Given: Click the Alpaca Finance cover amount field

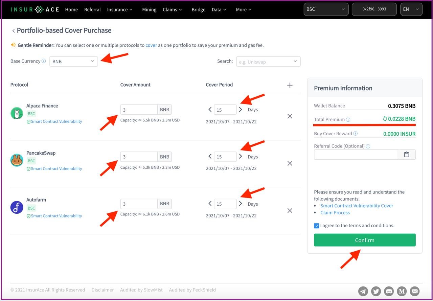Looking at the screenshot, I should tap(139, 110).
